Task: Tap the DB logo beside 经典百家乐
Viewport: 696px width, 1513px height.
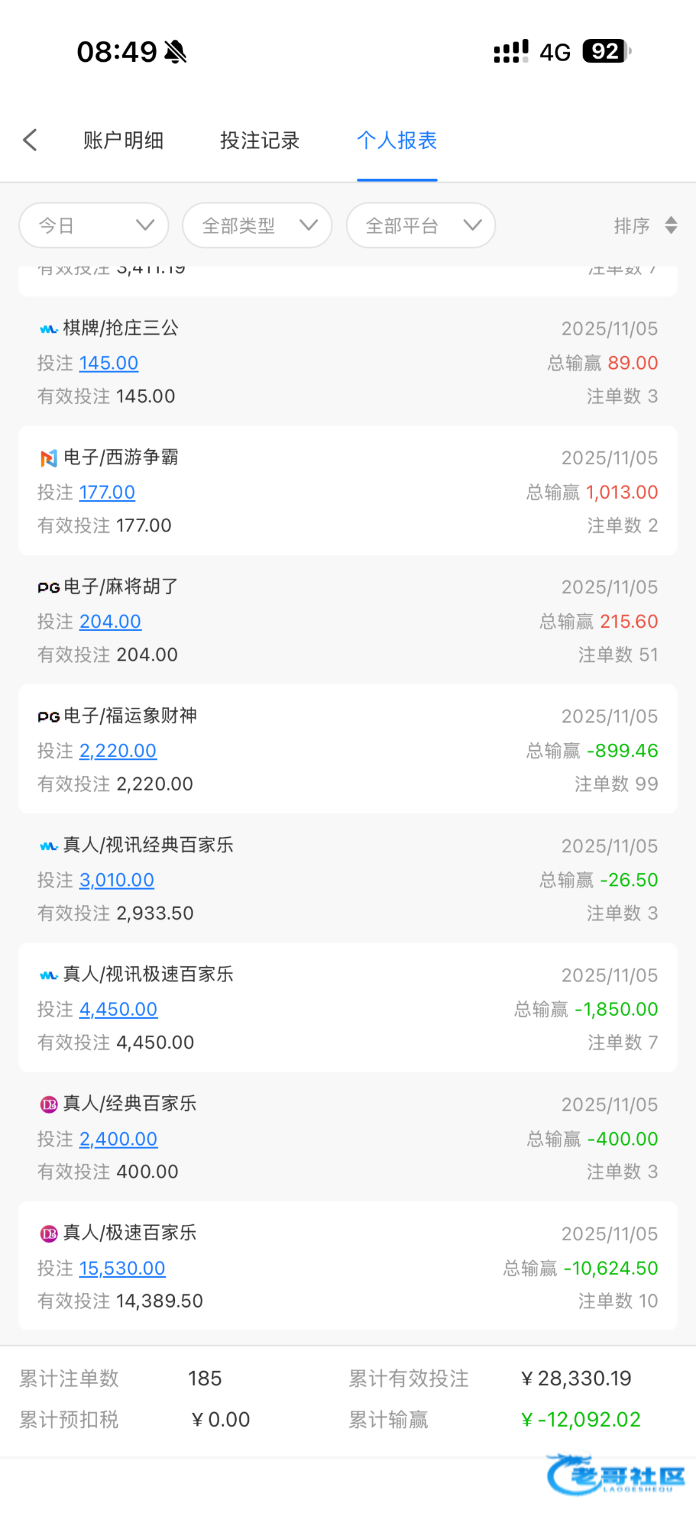Action: pyautogui.click(x=48, y=1104)
